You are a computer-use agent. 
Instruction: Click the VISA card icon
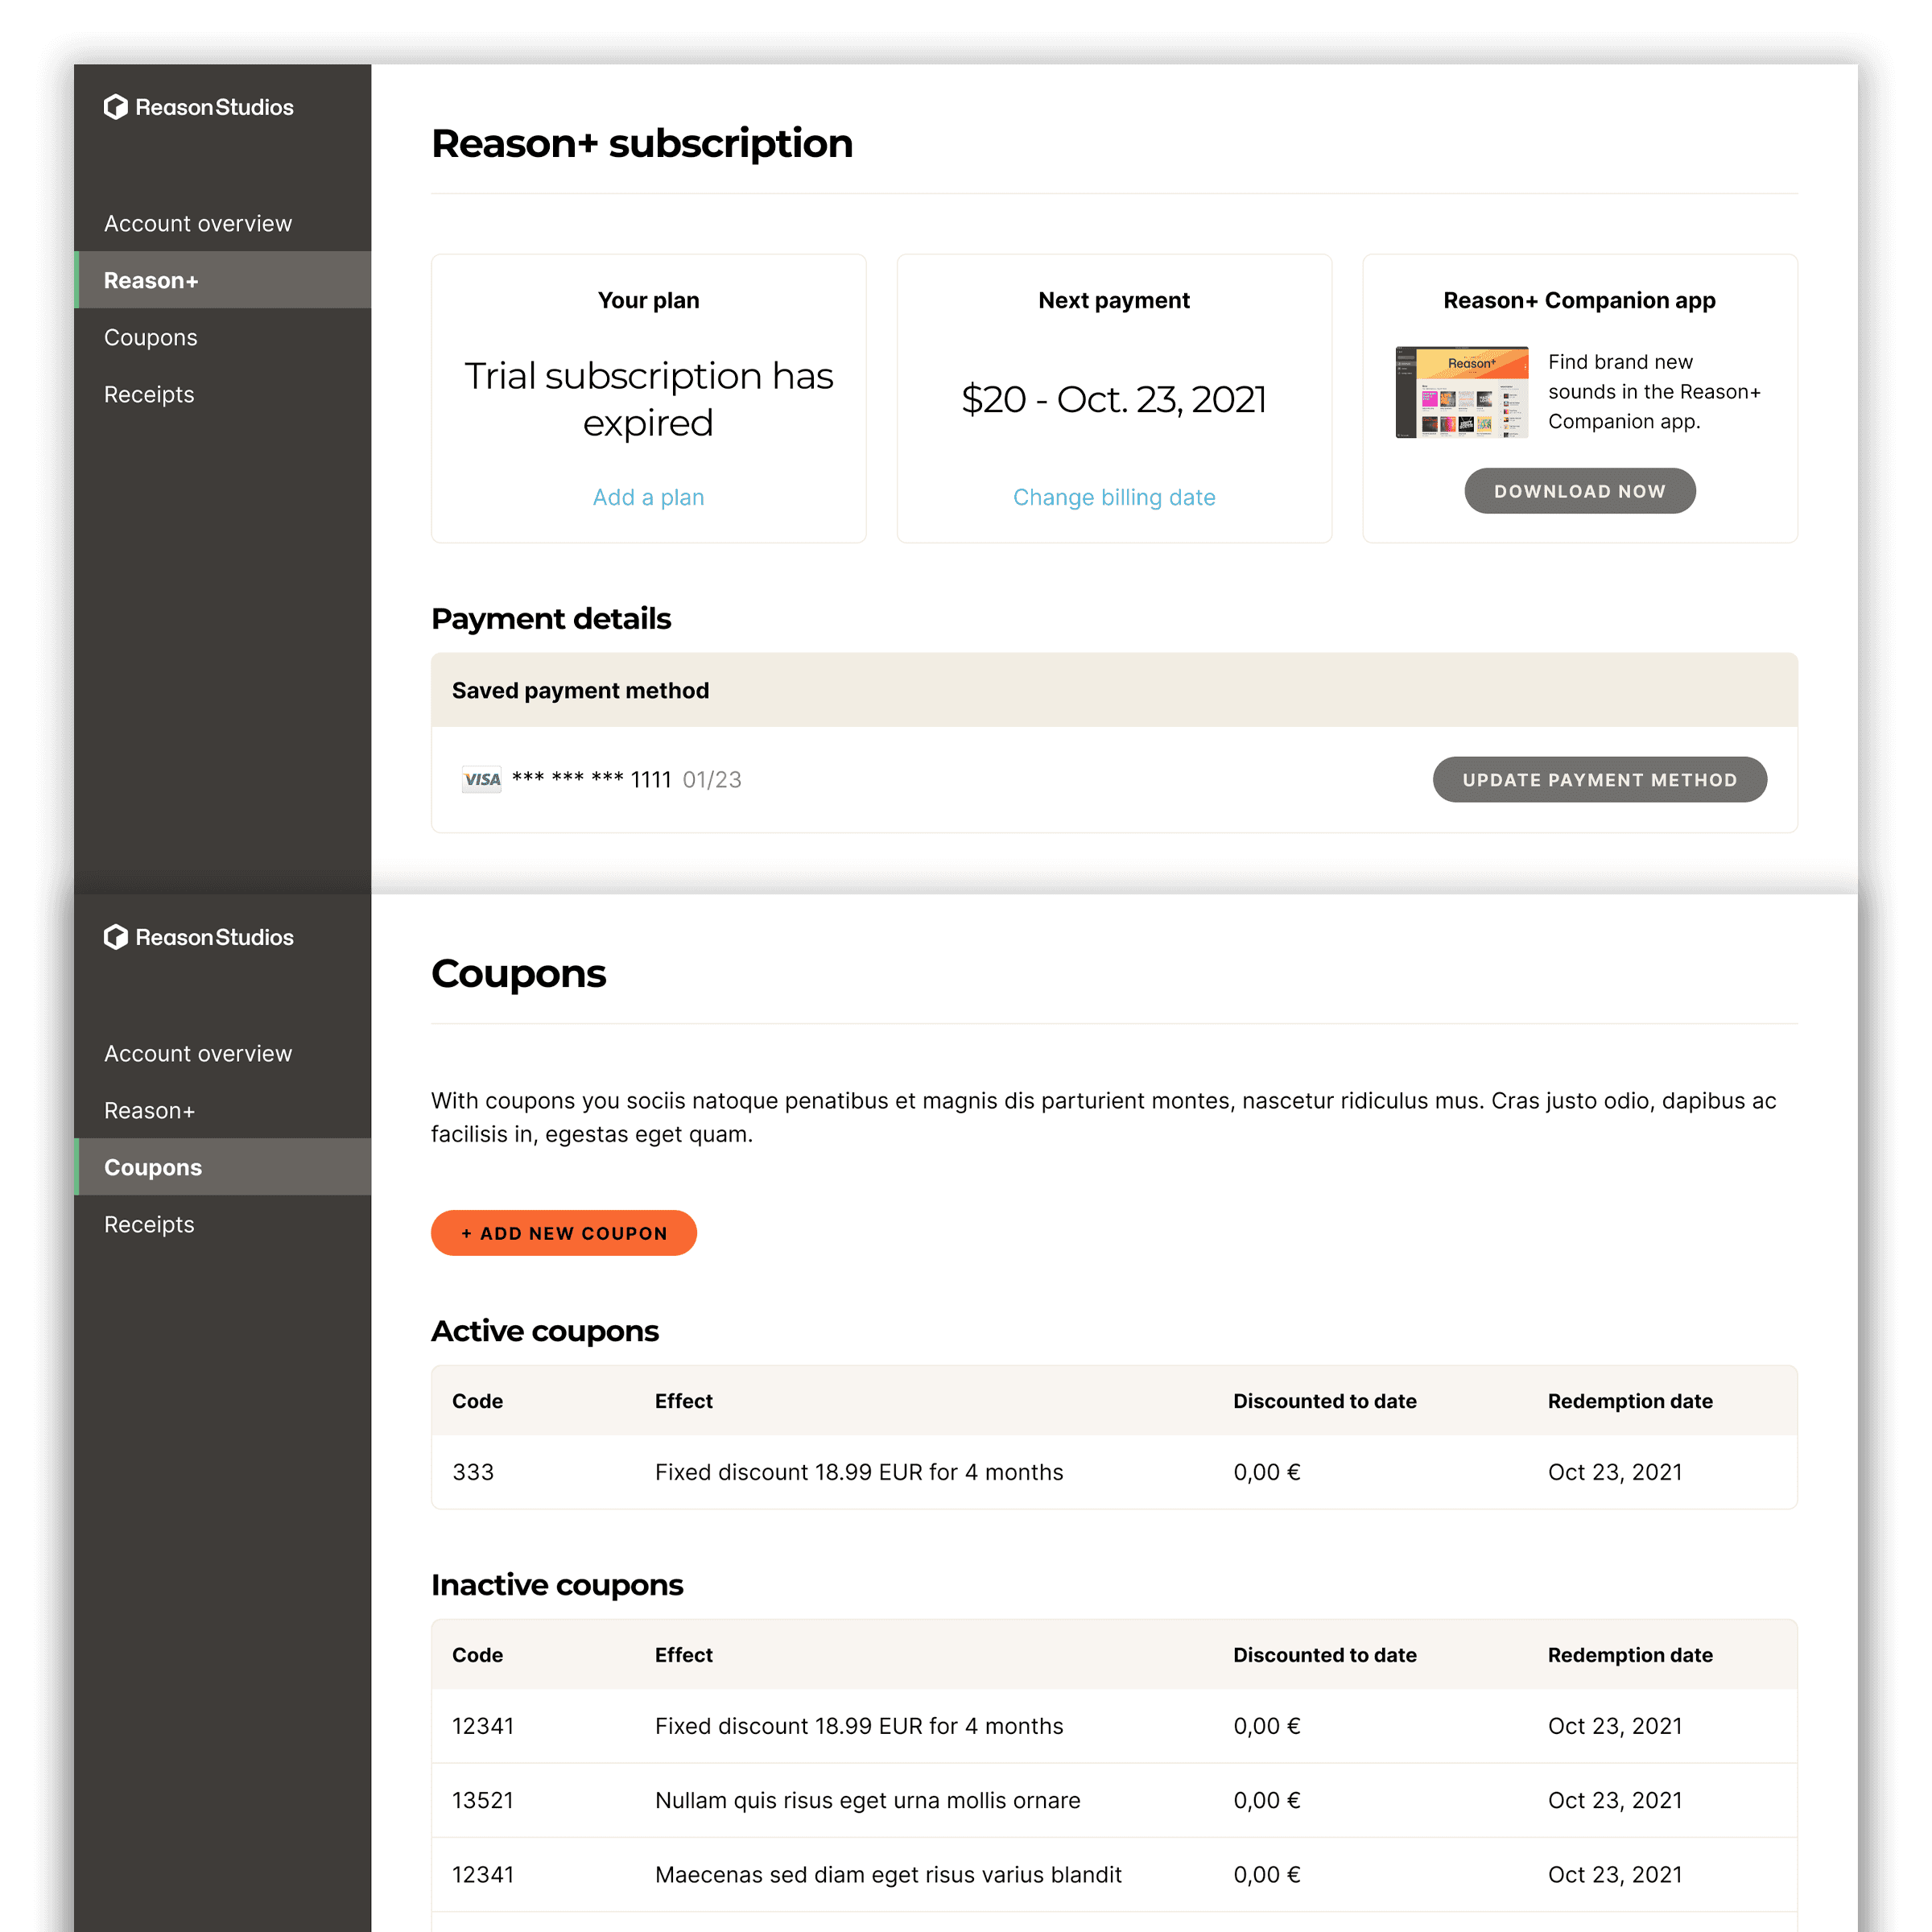[482, 780]
